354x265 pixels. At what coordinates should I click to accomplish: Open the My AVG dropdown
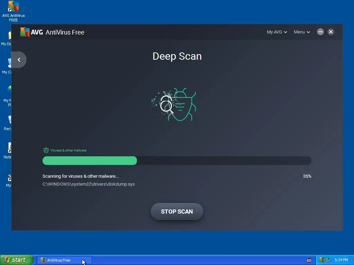(277, 32)
